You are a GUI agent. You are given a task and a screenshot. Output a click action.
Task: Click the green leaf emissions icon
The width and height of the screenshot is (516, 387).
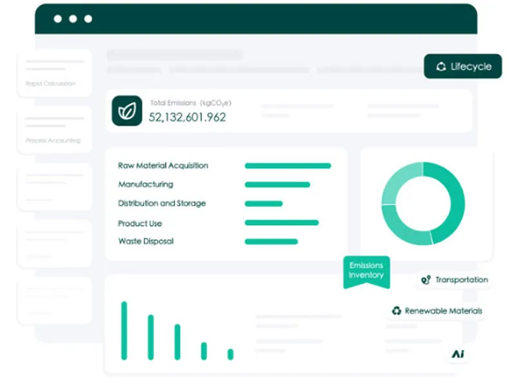pyautogui.click(x=126, y=110)
